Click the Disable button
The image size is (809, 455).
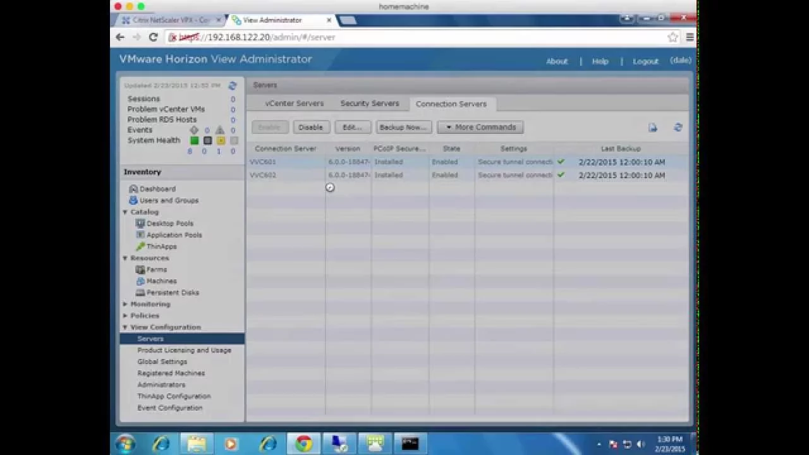(x=310, y=127)
